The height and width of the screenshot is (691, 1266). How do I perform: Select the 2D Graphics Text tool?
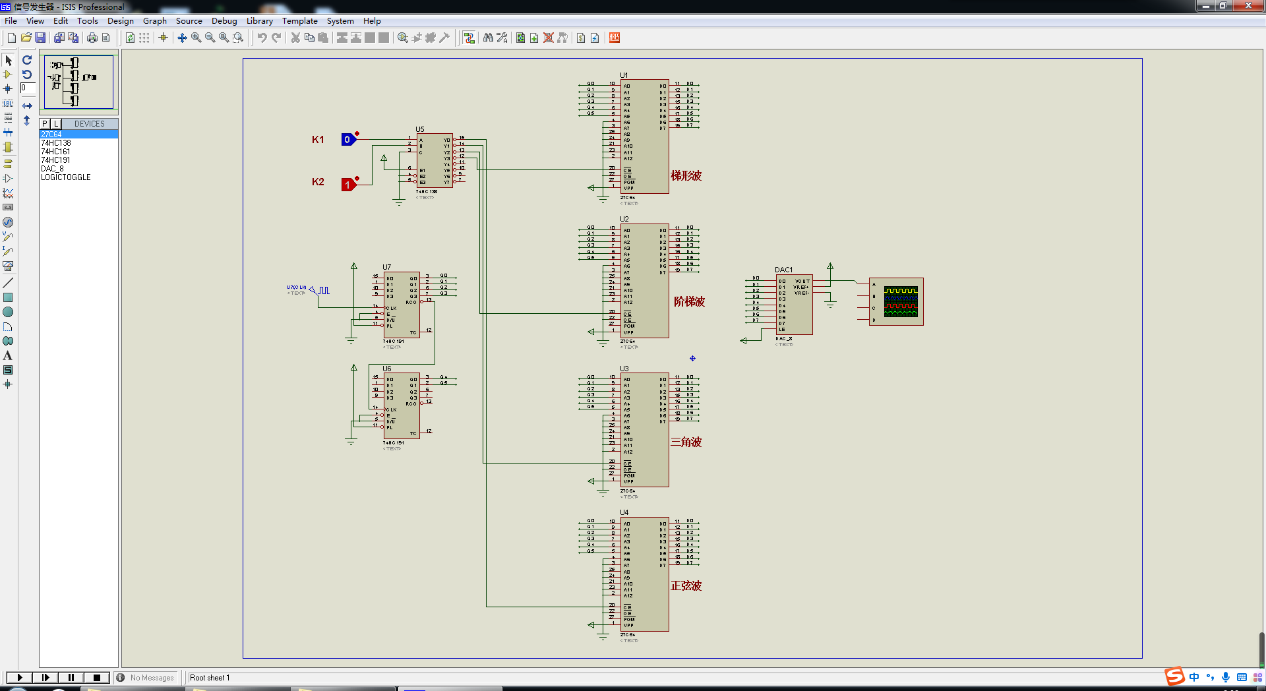8,356
